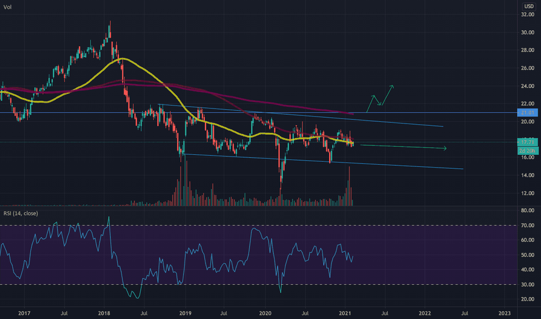The width and height of the screenshot is (541, 319).
Task: Click the 2020 time axis label
Action: 265,313
